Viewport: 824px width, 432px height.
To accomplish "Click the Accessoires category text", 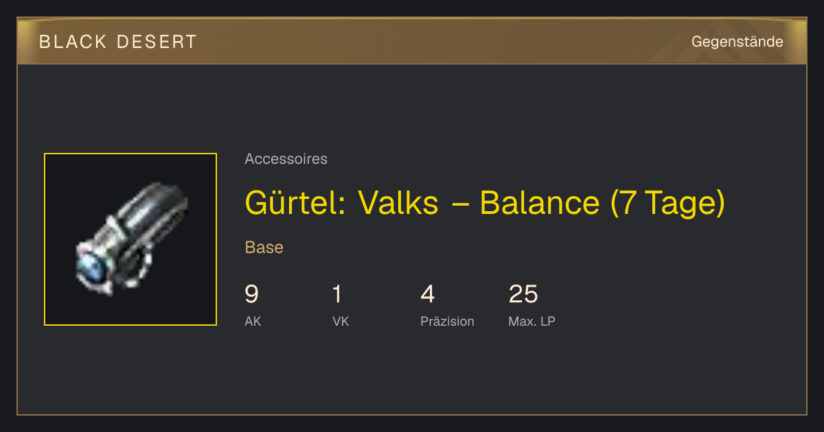I will (x=286, y=159).
